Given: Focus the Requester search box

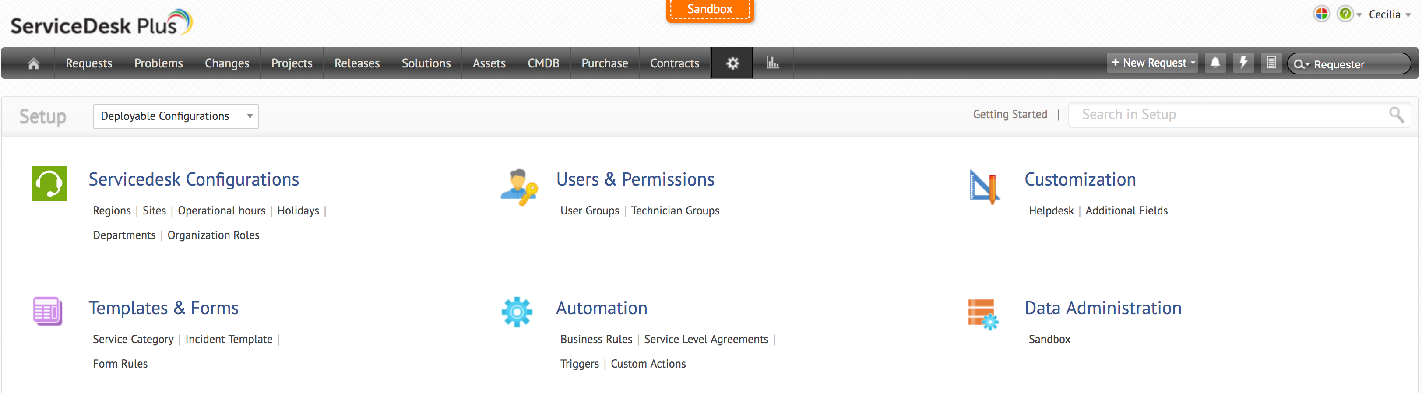Looking at the screenshot, I should 1348,64.
